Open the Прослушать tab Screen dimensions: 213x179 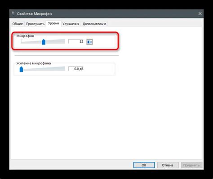[35, 24]
